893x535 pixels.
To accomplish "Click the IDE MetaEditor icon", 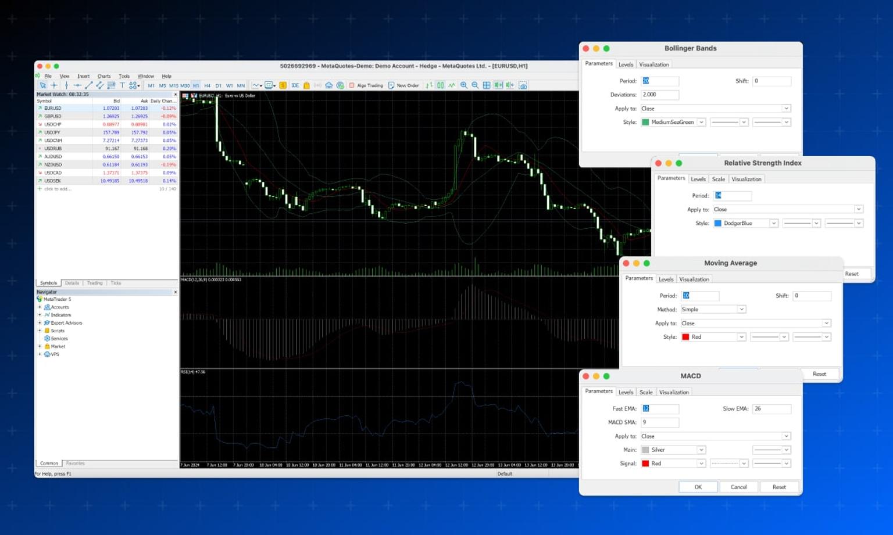I will click(x=295, y=85).
